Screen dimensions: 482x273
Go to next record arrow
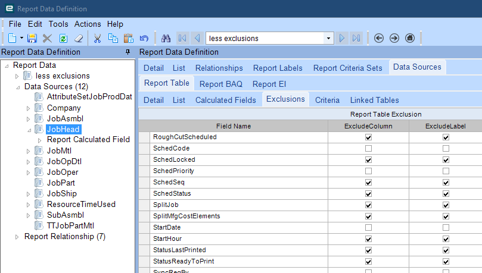tap(341, 38)
